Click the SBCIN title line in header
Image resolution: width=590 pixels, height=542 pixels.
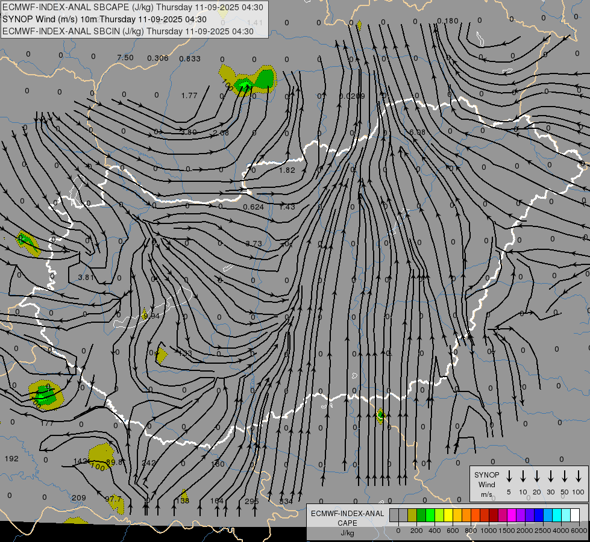pyautogui.click(x=128, y=31)
